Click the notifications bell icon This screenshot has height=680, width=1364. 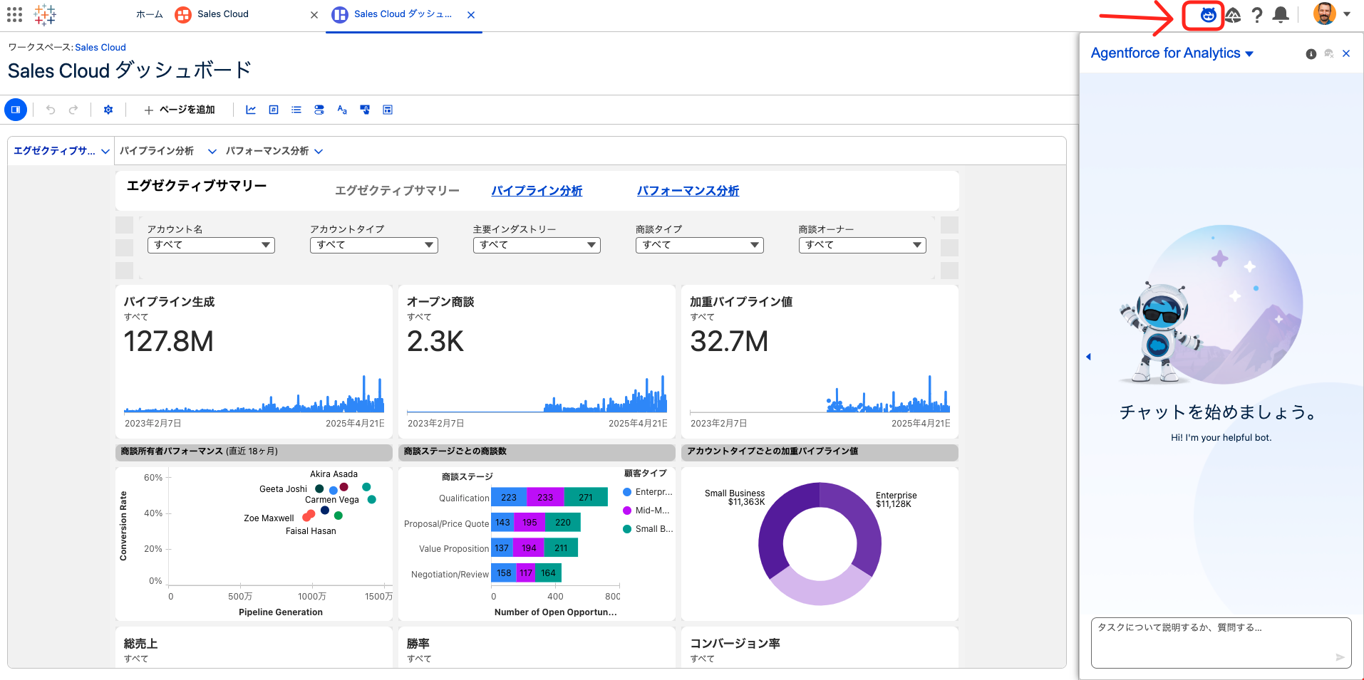click(x=1281, y=15)
